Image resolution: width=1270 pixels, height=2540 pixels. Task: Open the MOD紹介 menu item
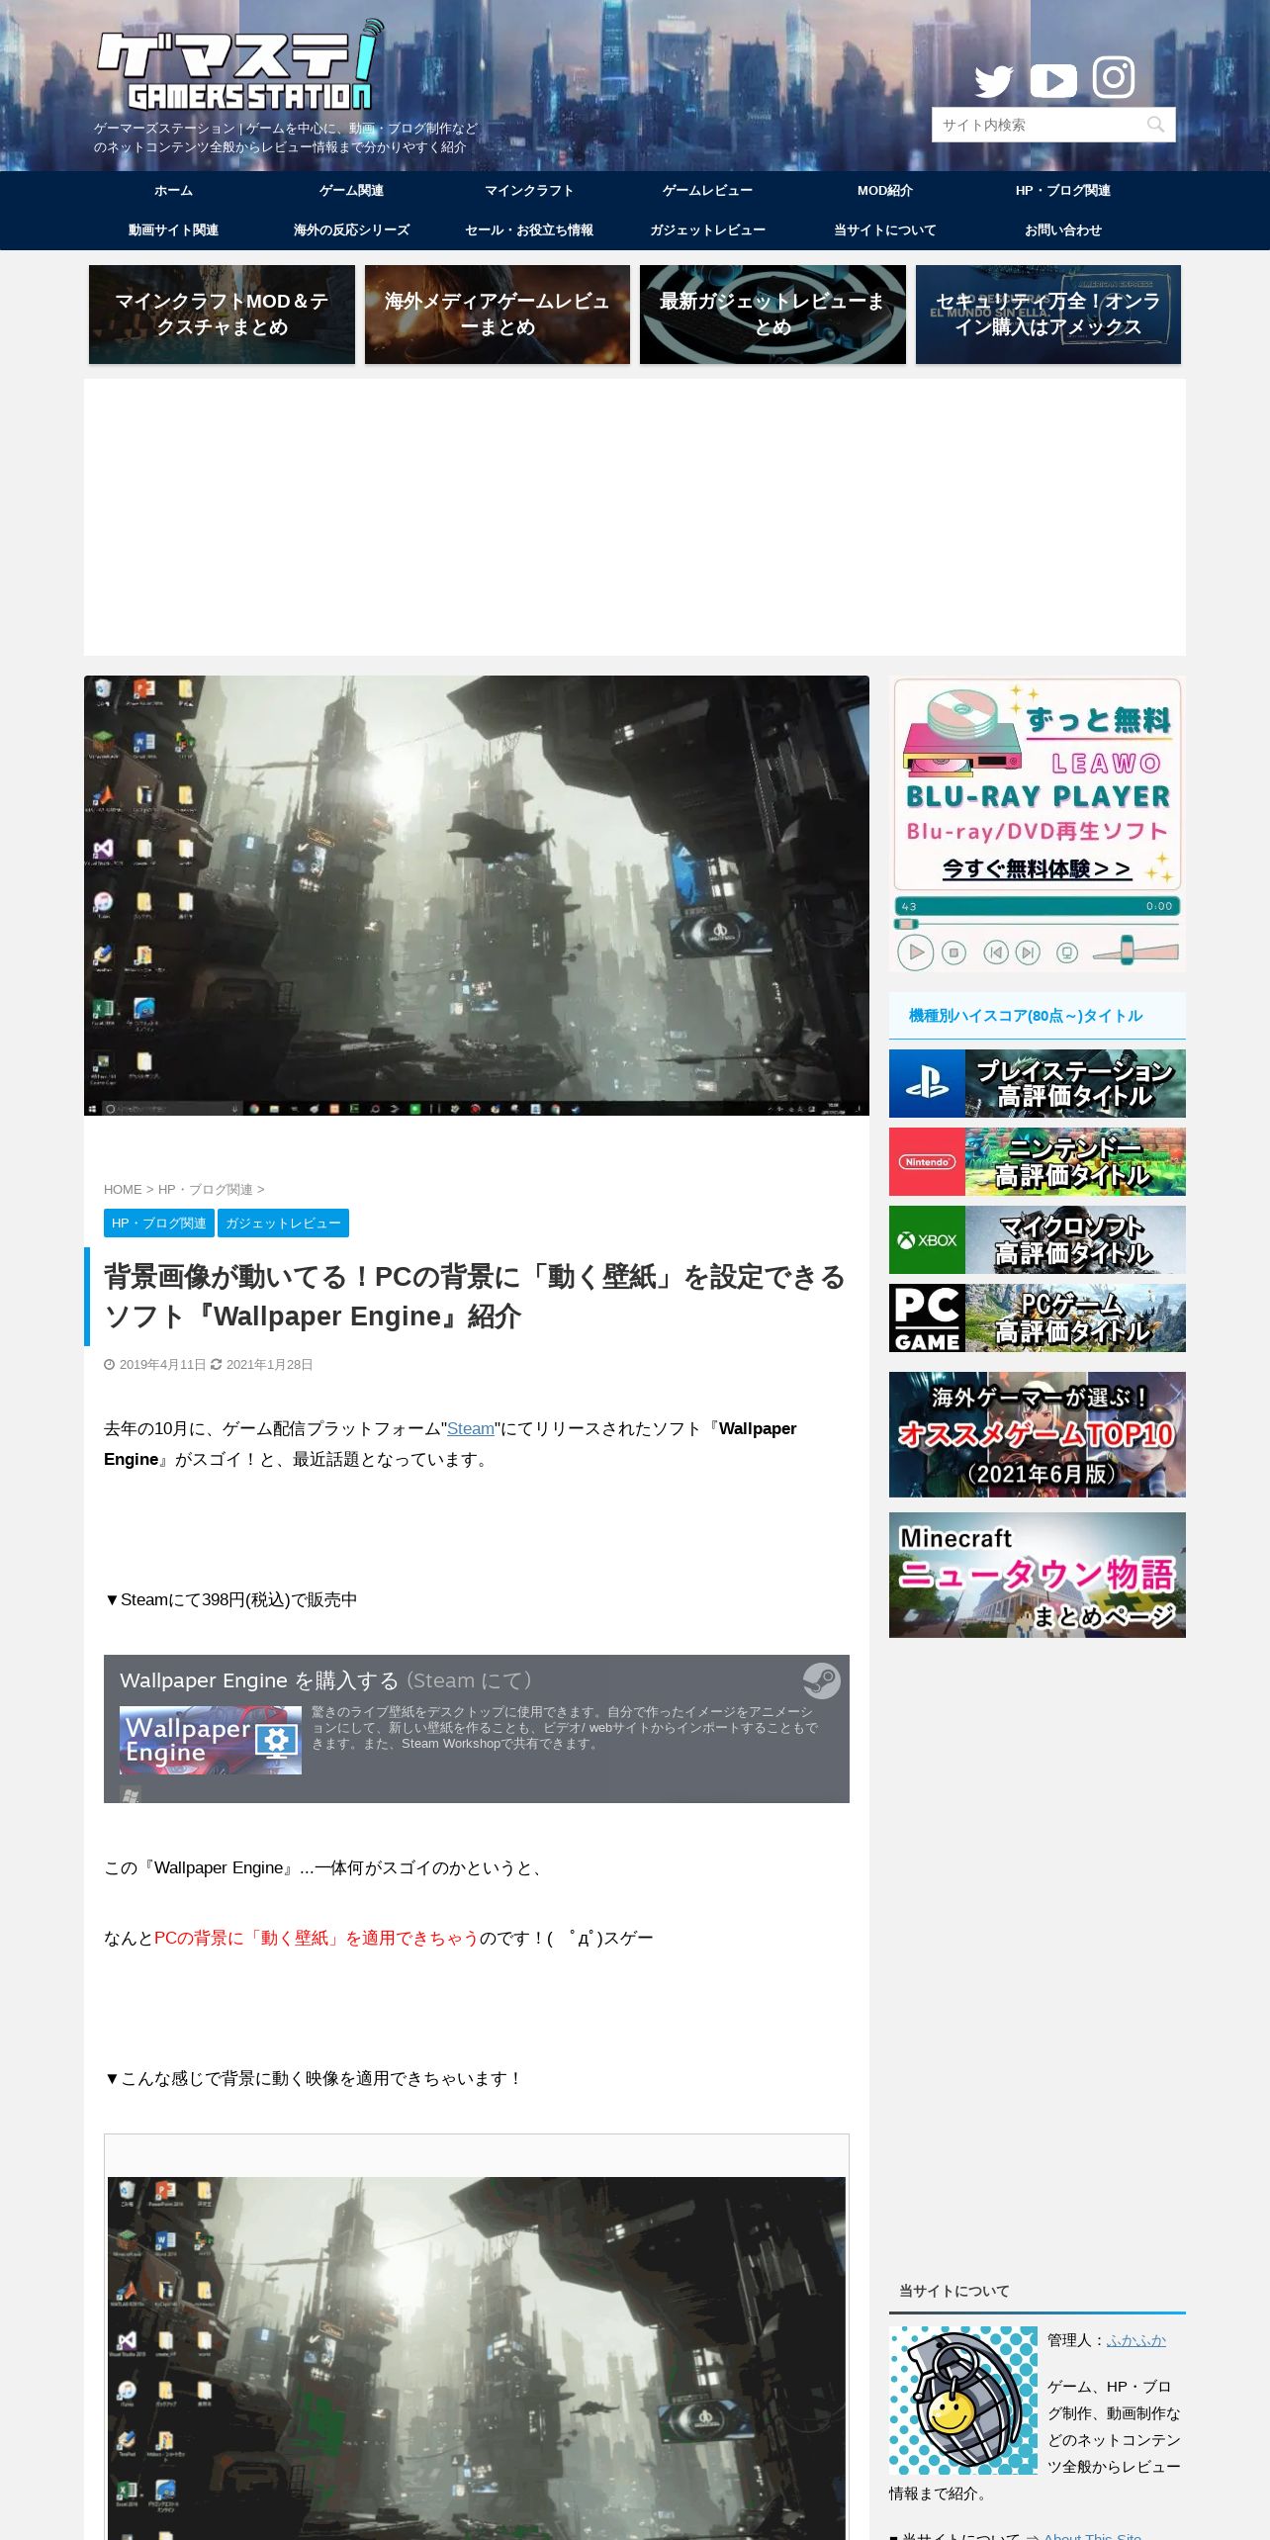pos(885,191)
